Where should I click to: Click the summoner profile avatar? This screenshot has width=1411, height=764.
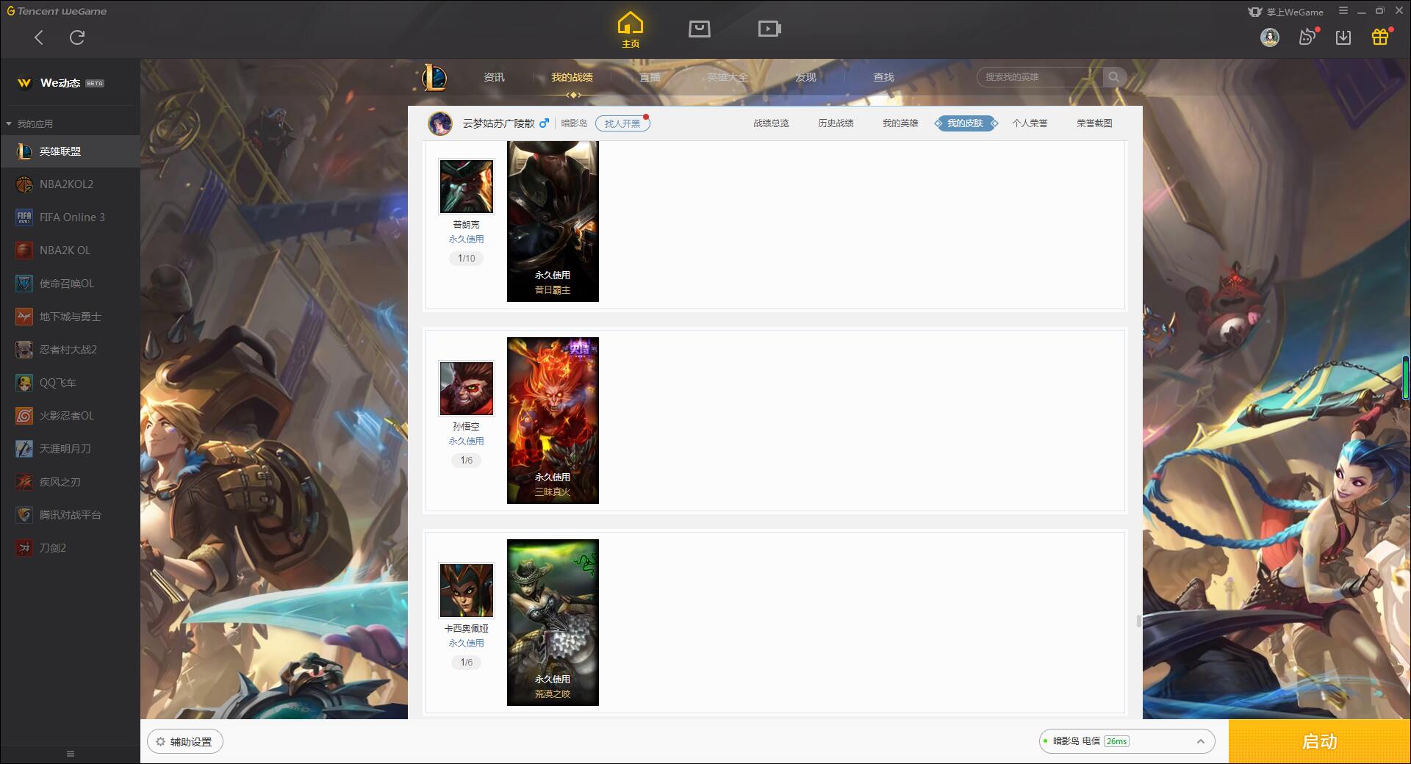click(x=440, y=123)
